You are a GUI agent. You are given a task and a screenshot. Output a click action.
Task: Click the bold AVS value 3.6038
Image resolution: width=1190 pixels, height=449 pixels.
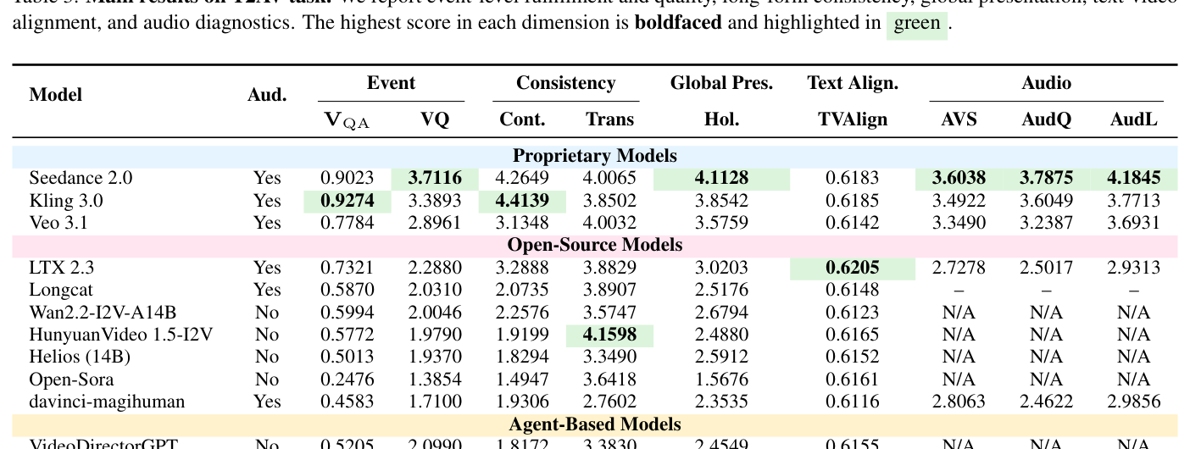click(959, 178)
